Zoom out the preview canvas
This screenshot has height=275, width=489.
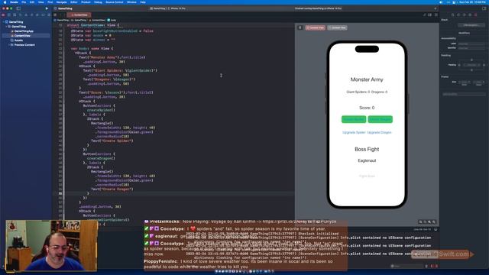point(420,222)
